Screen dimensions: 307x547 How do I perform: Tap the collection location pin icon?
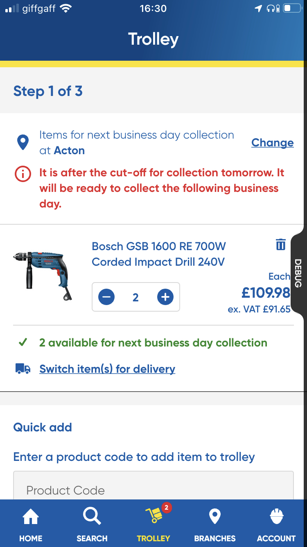point(23,143)
